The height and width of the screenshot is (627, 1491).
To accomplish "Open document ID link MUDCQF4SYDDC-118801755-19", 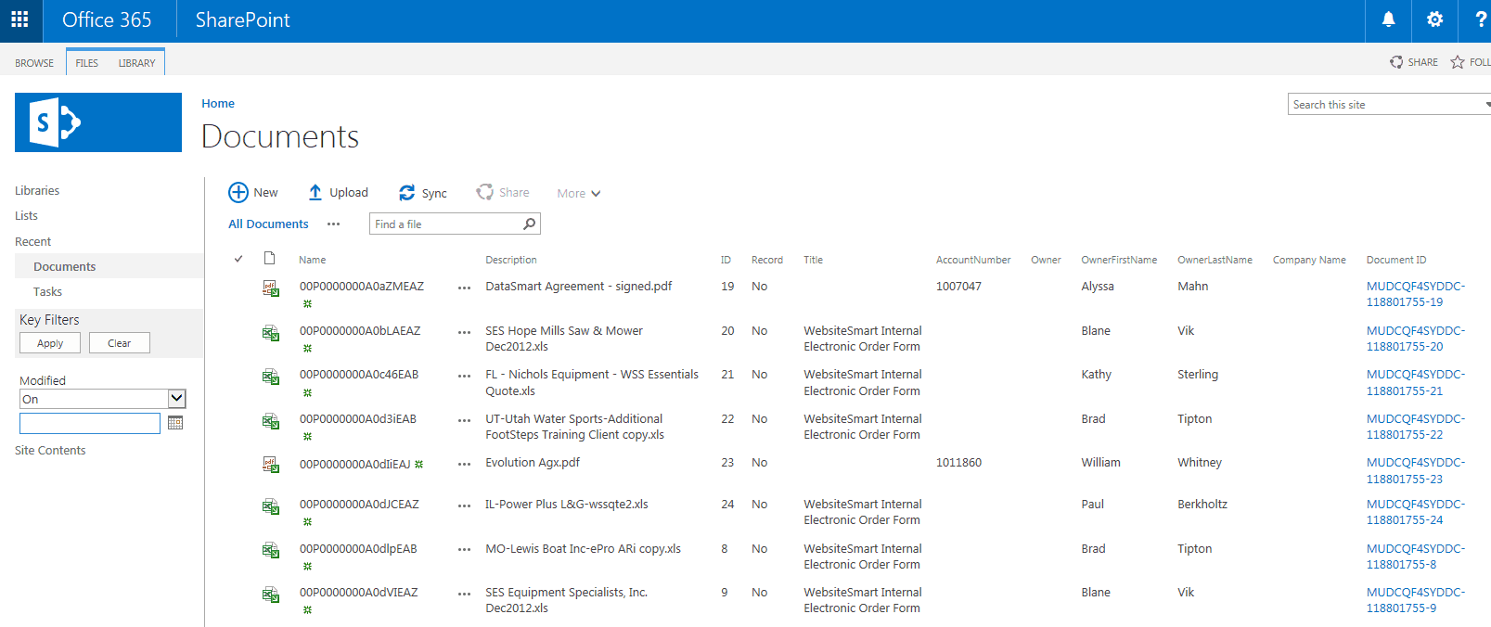I will [1415, 294].
